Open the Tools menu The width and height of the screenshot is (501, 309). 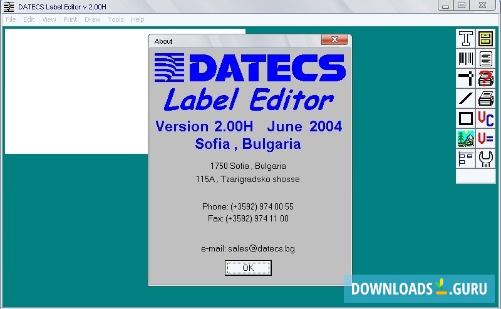point(116,19)
